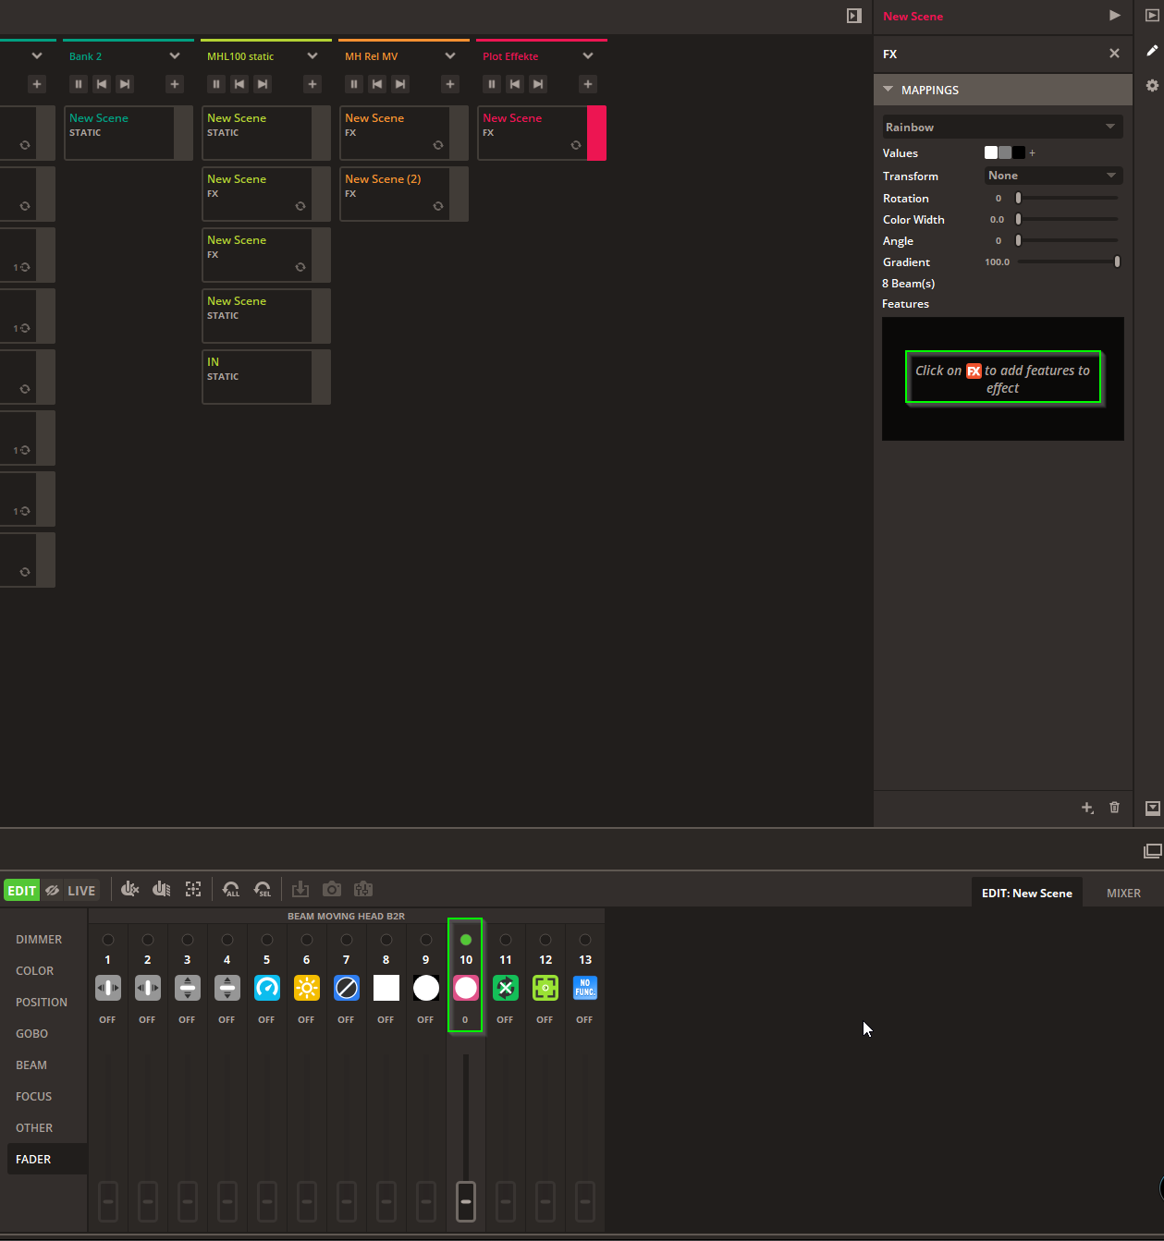Select the New Scene (2) FX tile

[404, 194]
